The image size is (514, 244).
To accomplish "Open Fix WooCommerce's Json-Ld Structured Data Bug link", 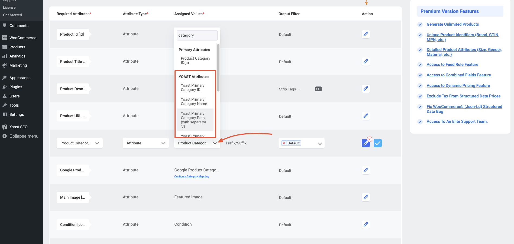I will click(x=464, y=109).
